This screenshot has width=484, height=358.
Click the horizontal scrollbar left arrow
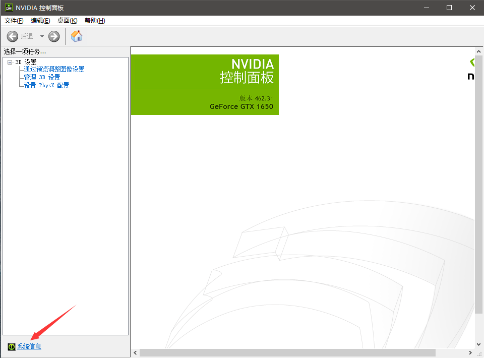pyautogui.click(x=135, y=352)
